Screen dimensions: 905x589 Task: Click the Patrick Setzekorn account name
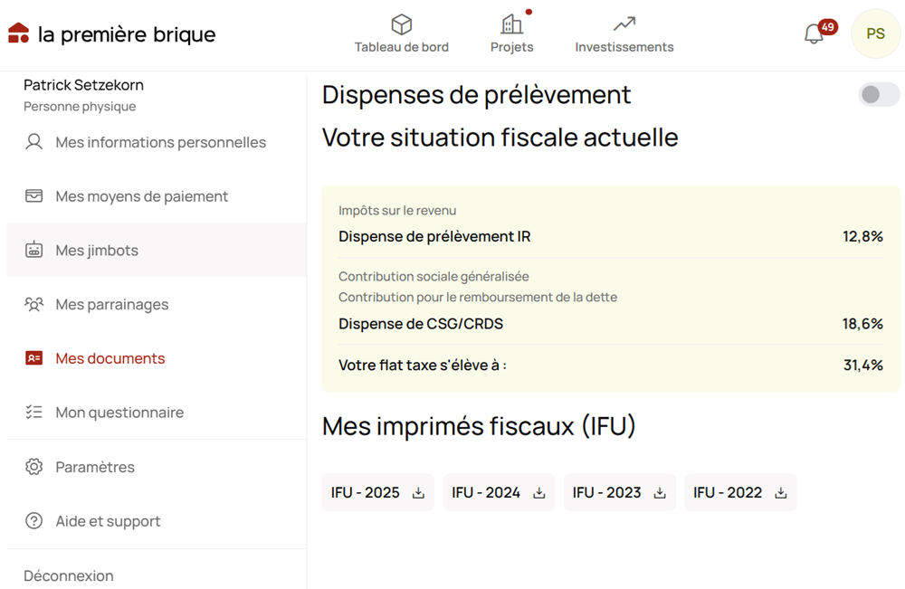pyautogui.click(x=83, y=85)
